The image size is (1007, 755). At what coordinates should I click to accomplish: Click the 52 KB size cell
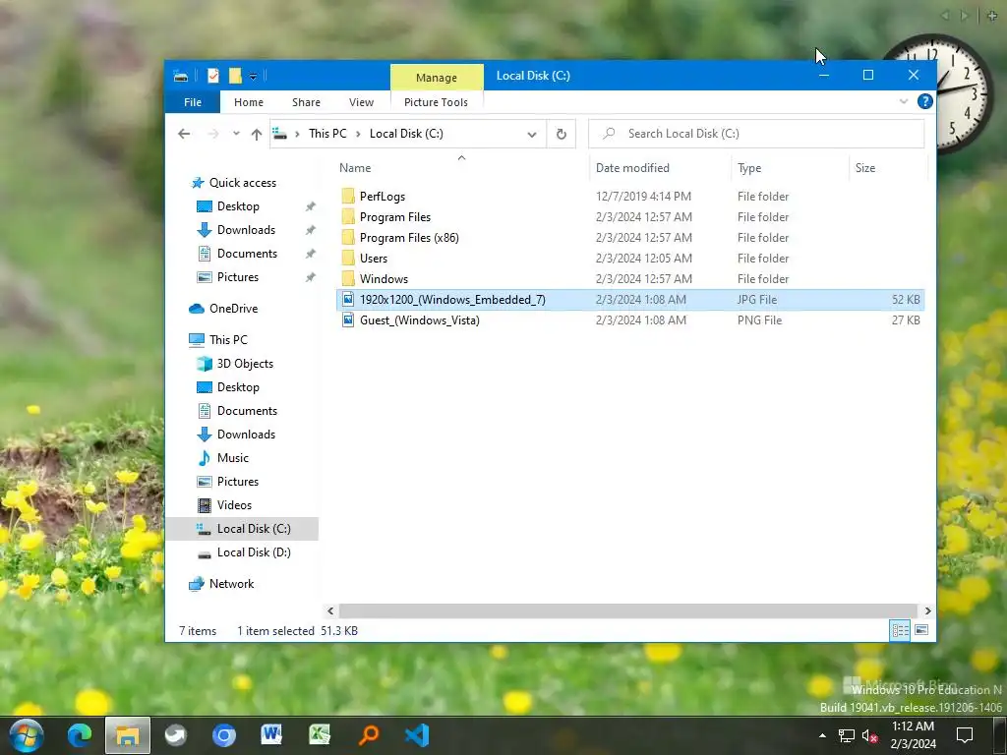click(x=906, y=300)
